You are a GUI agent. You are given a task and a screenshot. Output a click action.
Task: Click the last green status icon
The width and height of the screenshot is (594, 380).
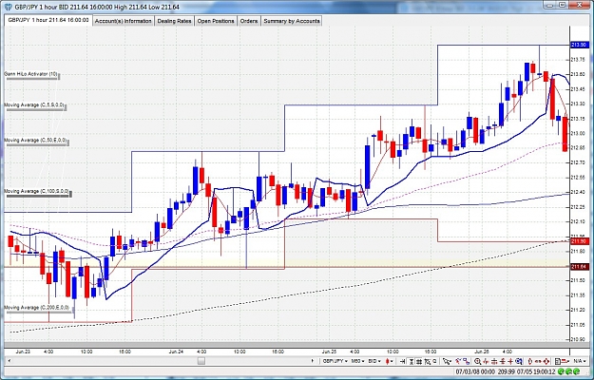(x=576, y=371)
